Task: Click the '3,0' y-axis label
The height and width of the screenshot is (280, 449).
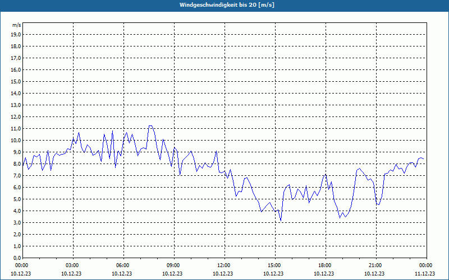Action: (x=17, y=222)
